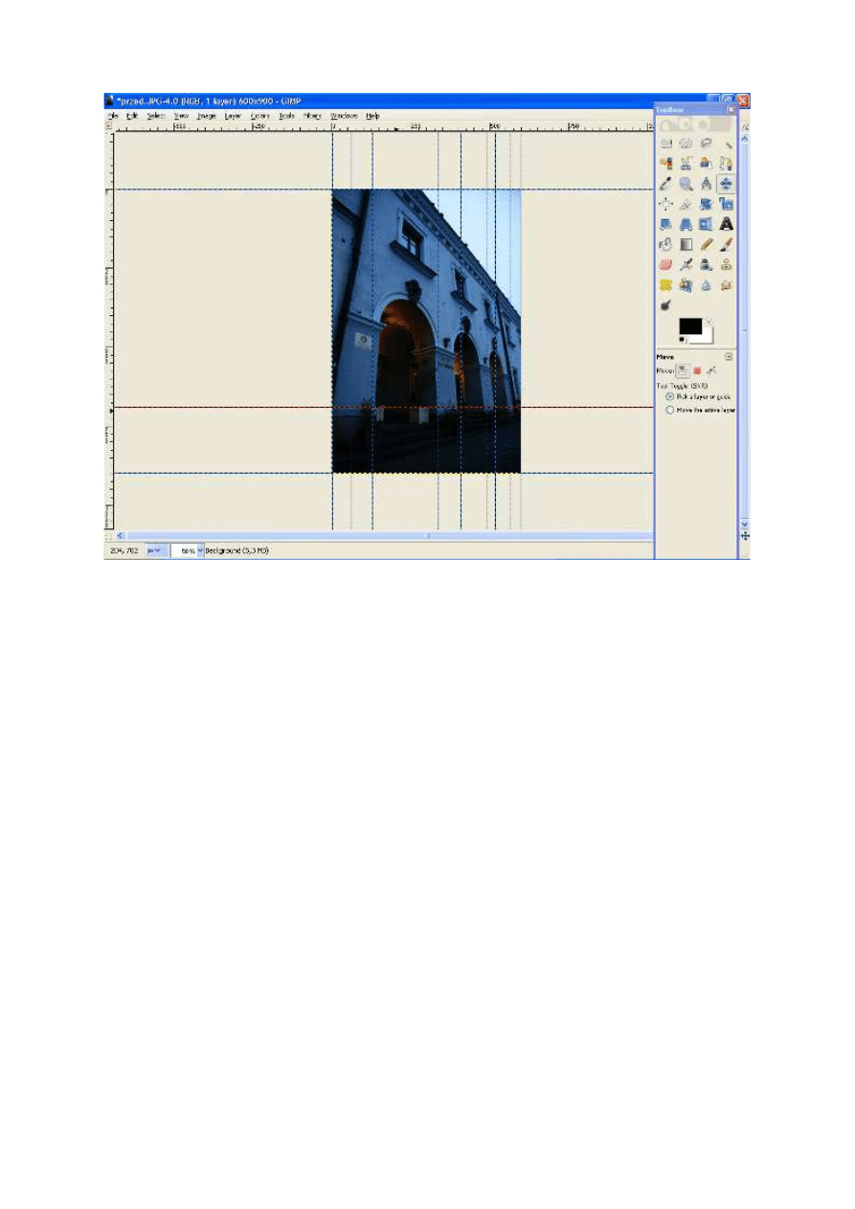
Task: Click the canvas horizontal scrollbar
Action: (x=383, y=534)
